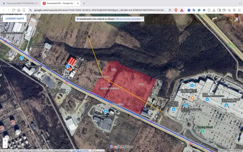Open the browser hamburger menu

click(239, 10)
